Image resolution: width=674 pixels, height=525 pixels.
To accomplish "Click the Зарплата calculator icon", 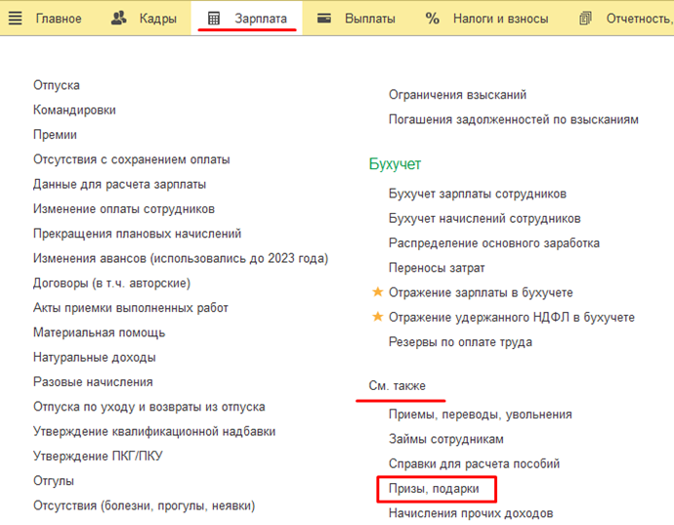I will 214,19.
